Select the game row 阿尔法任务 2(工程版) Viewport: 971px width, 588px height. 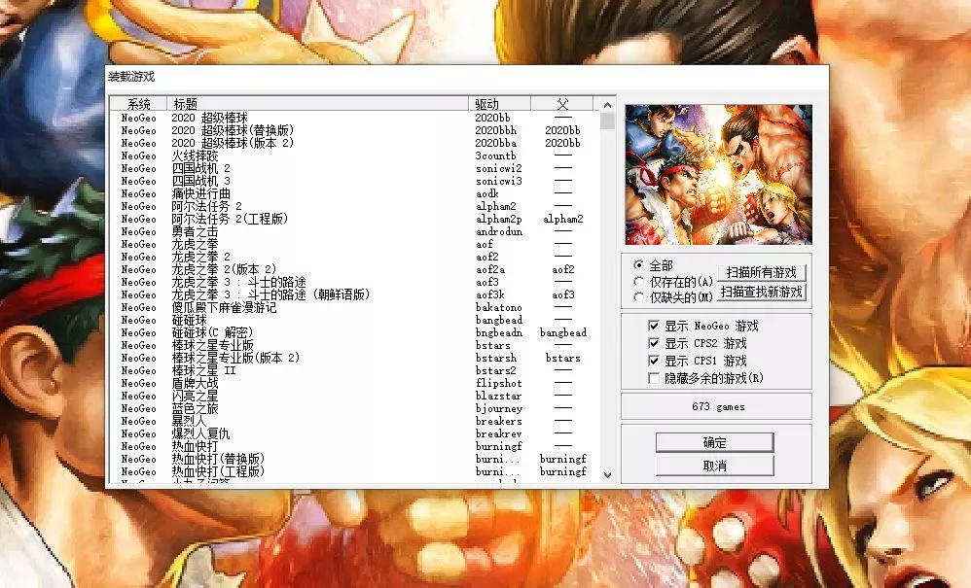coord(355,219)
